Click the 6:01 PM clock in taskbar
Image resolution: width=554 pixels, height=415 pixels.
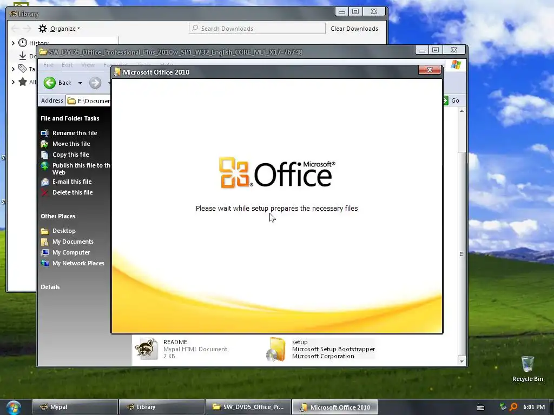click(x=534, y=407)
